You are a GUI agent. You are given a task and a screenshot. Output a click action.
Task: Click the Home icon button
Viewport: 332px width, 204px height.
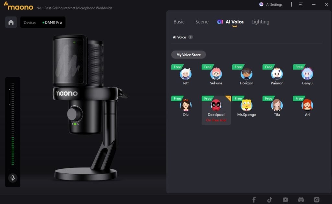11,22
